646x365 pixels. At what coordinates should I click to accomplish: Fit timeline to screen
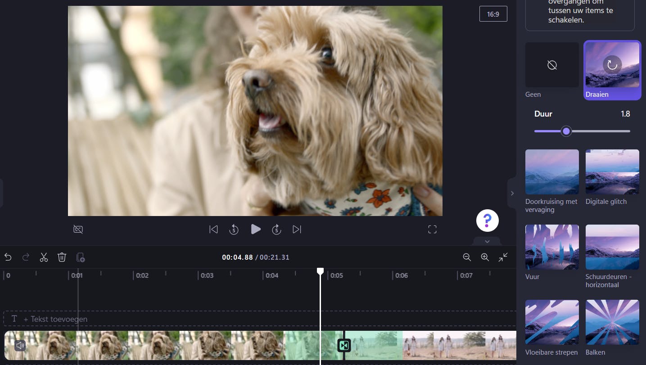click(x=503, y=257)
